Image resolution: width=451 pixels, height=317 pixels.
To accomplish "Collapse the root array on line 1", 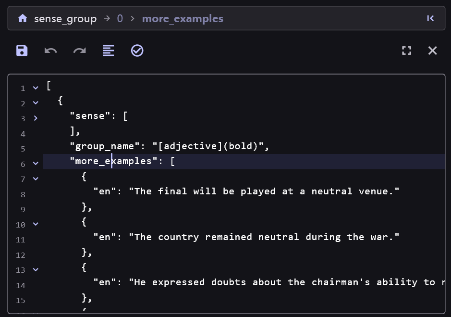I will (x=36, y=88).
